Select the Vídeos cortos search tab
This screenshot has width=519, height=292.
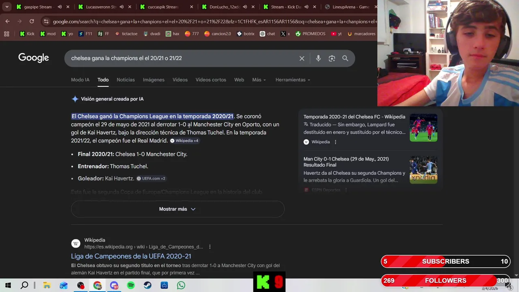click(211, 80)
